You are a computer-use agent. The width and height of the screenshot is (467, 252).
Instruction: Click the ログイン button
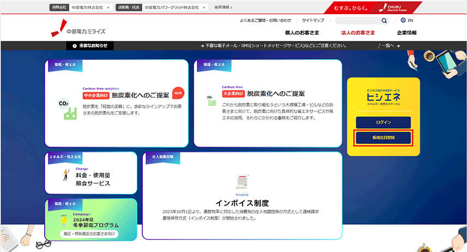coord(383,122)
